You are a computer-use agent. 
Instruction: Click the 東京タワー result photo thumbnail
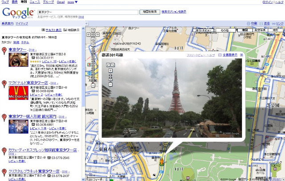[19, 60]
